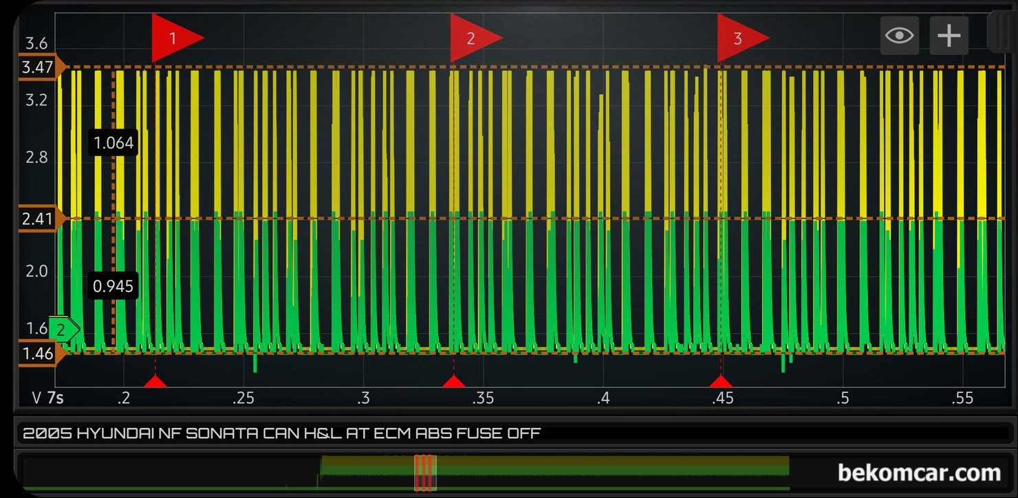Select red flag marker 3

point(742,38)
